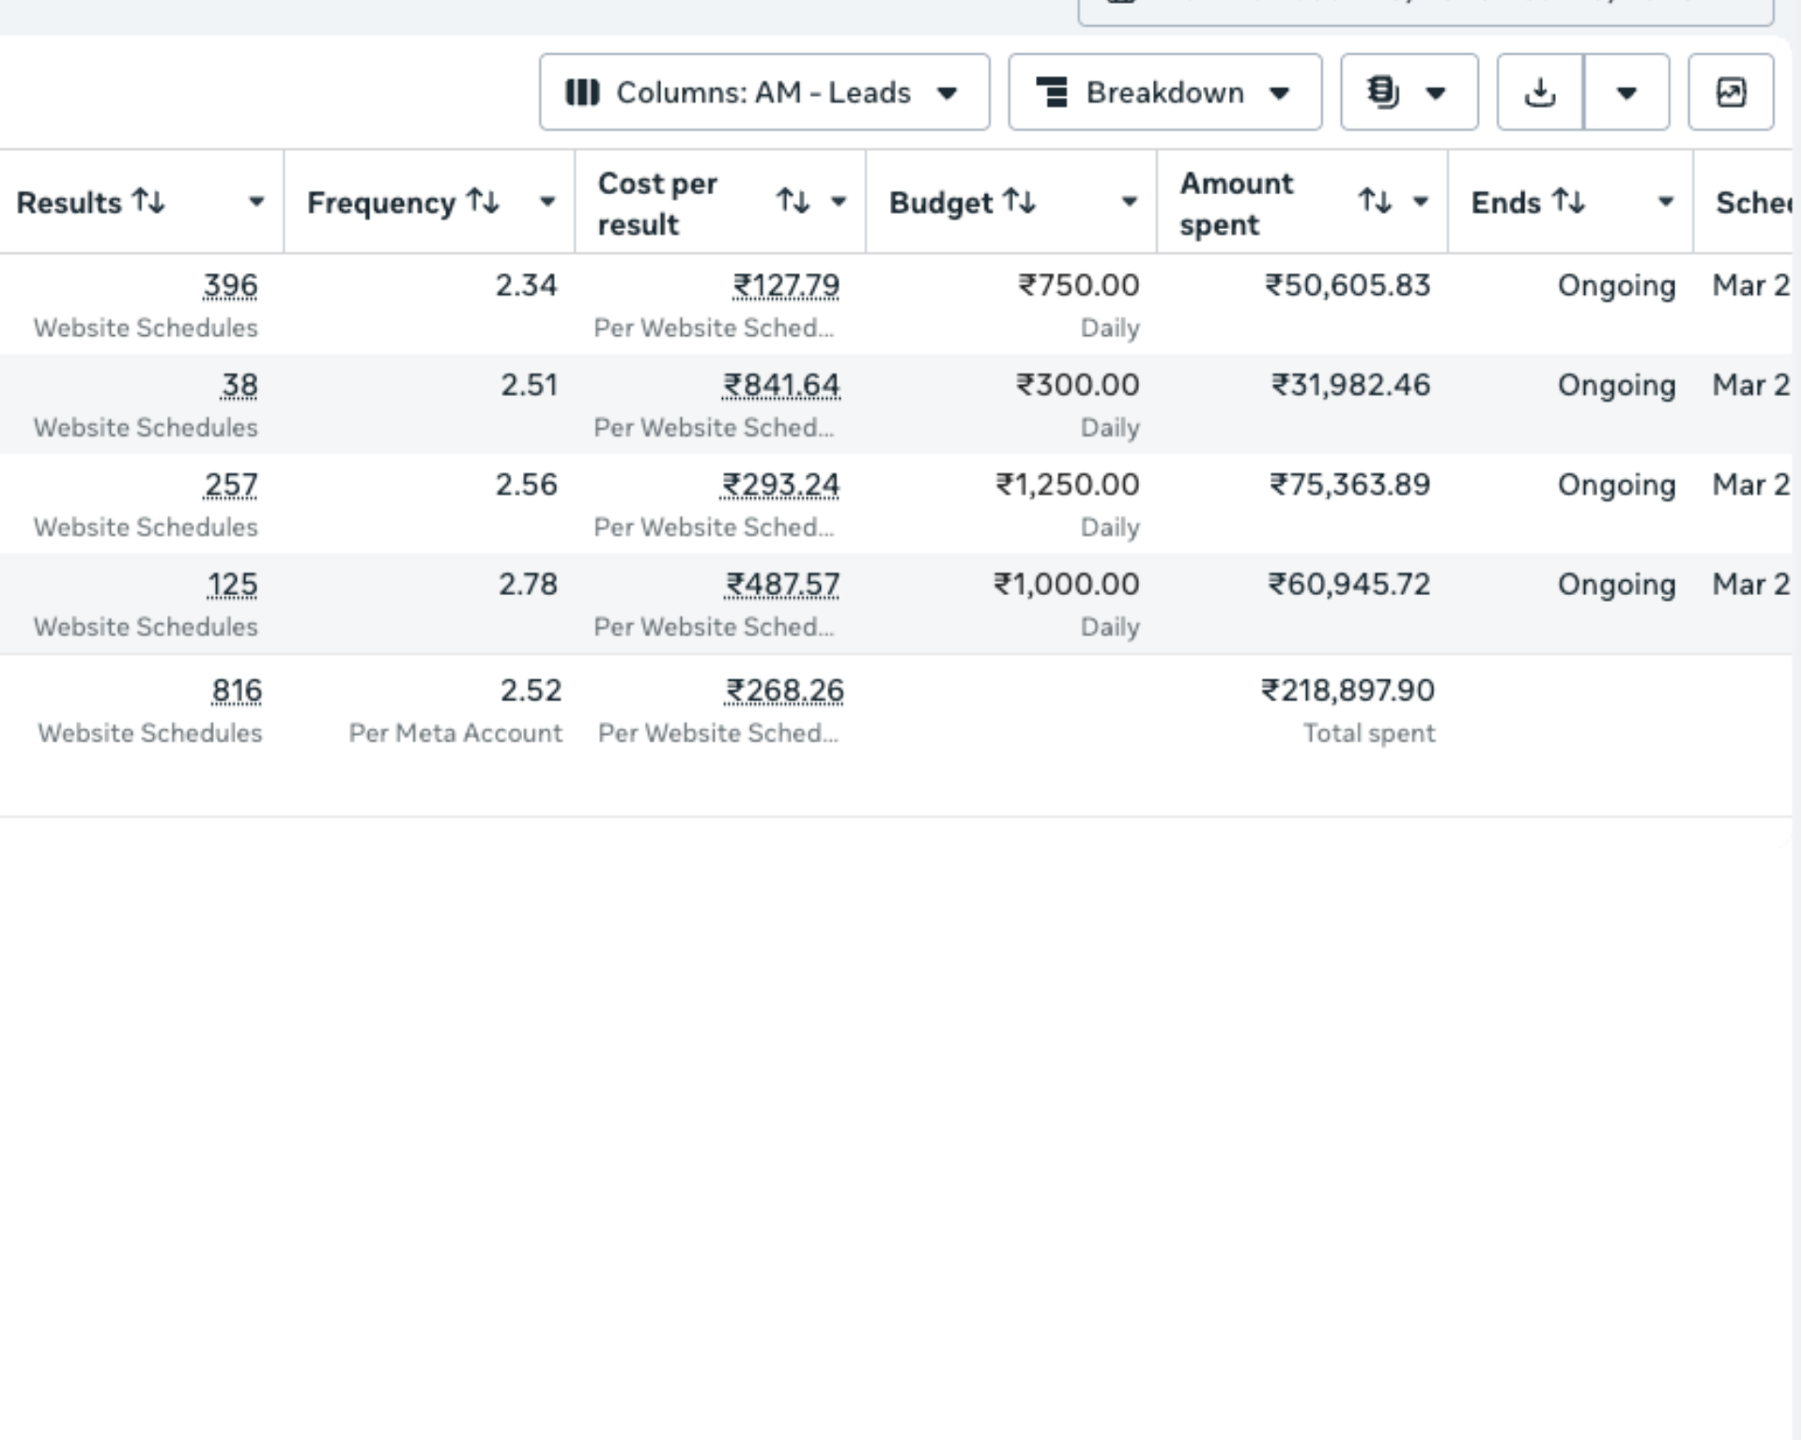Viewport: 1803px width, 1440px height.
Task: Click the Amount spent header label
Action: coord(1237,204)
